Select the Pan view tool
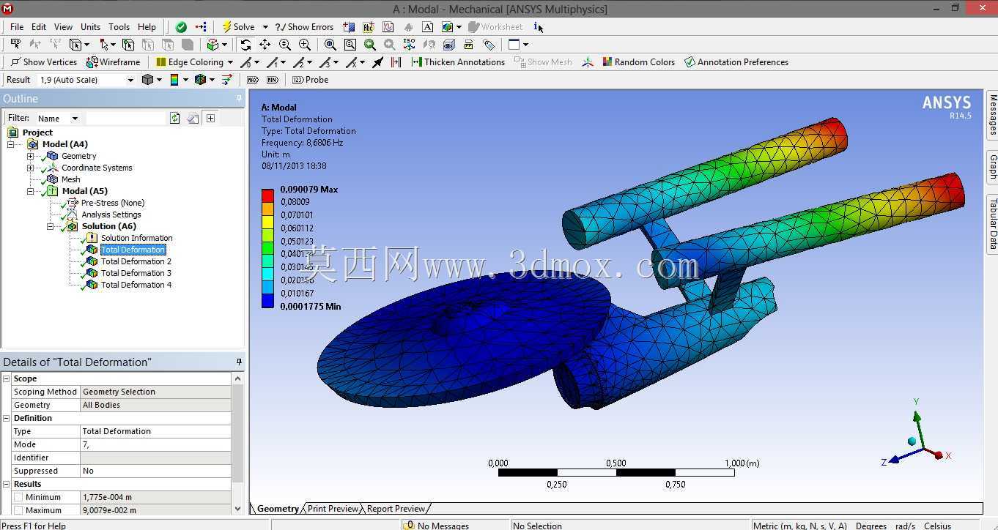This screenshot has width=998, height=530. pos(265,45)
